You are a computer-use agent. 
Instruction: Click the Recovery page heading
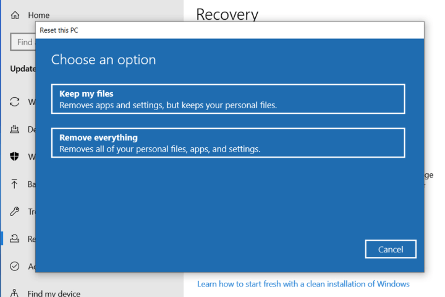coord(227,14)
